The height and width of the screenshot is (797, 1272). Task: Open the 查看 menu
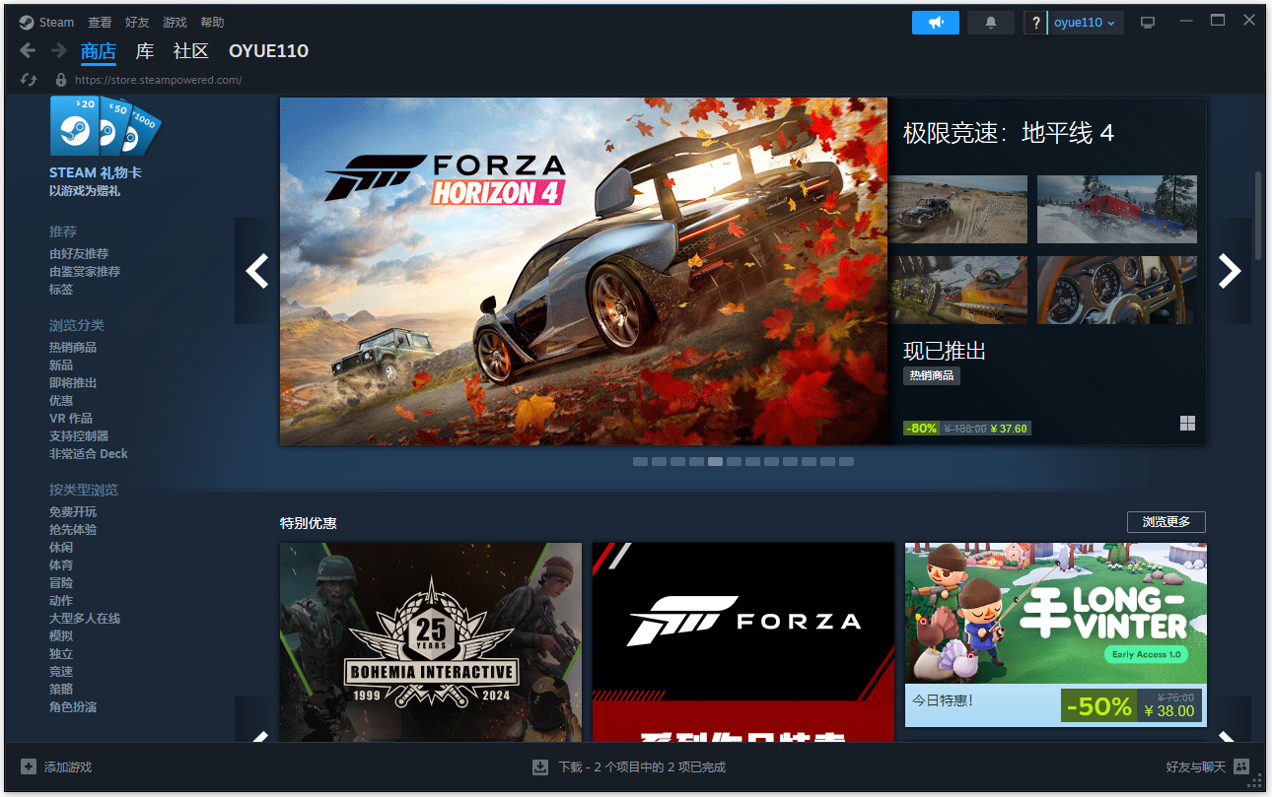(100, 21)
